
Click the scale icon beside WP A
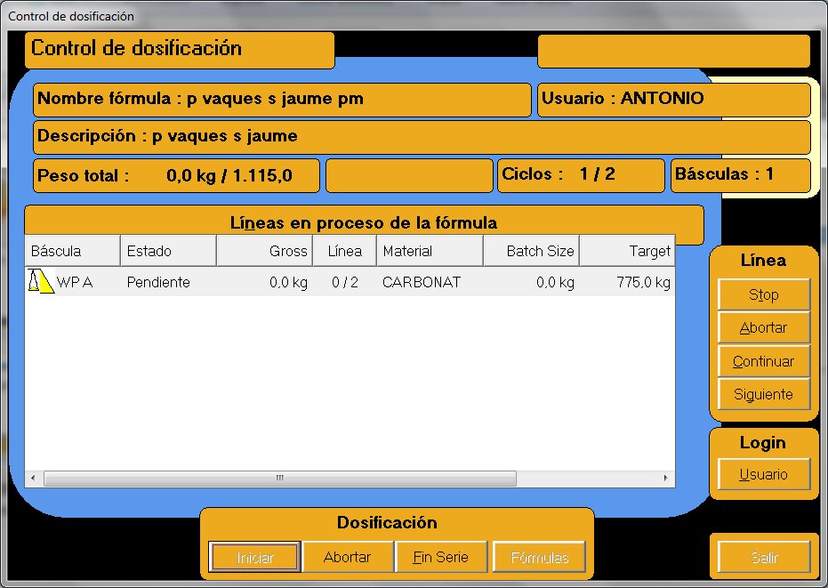click(41, 281)
